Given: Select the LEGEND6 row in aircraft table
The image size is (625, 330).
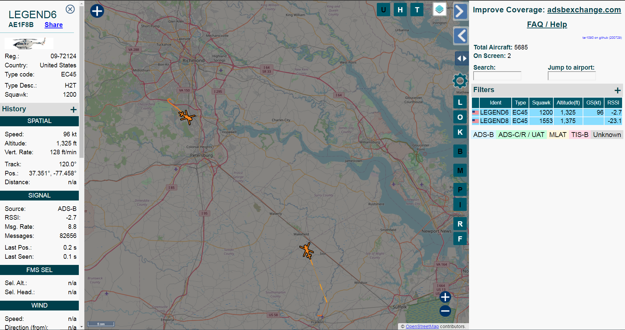Looking at the screenshot, I should (547, 112).
